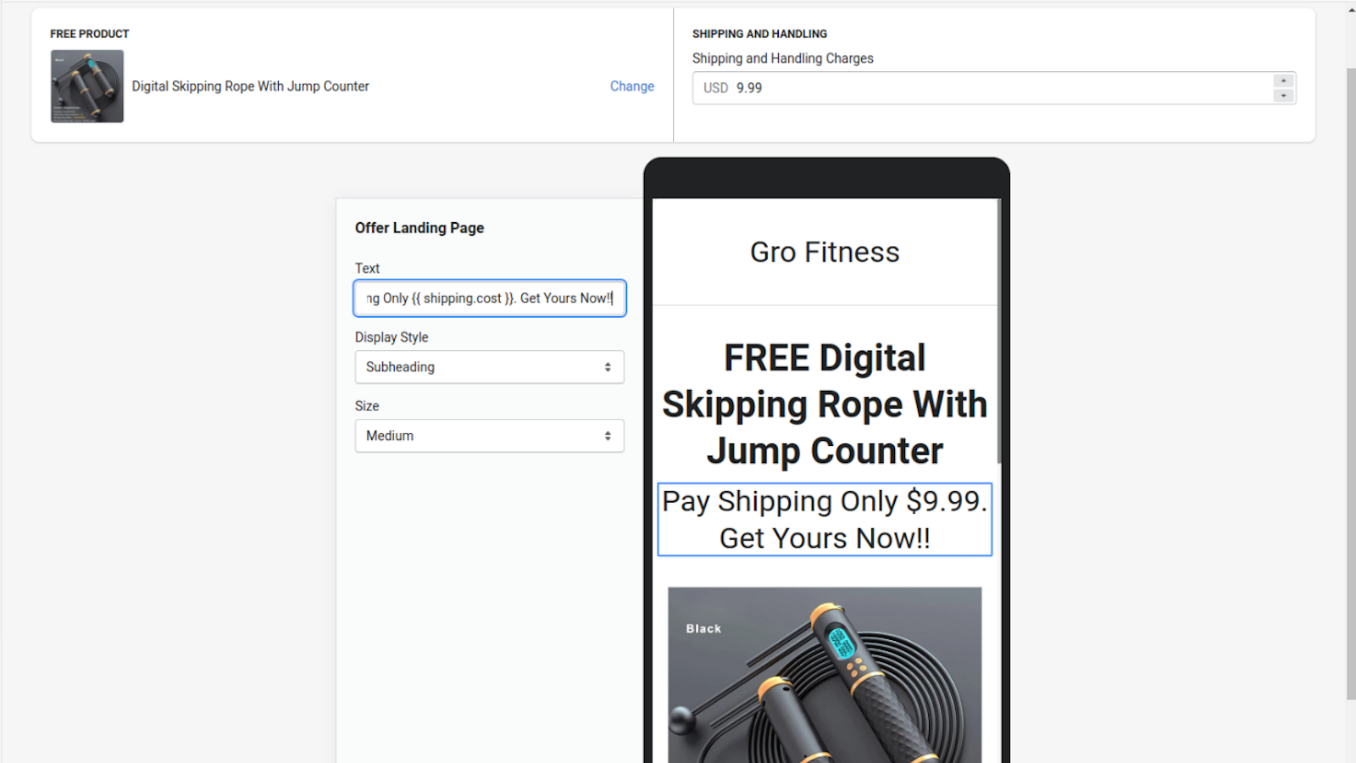This screenshot has width=1356, height=763.
Task: Click the FREE Digital Skipping Rope heading preview
Action: pyautogui.click(x=824, y=404)
